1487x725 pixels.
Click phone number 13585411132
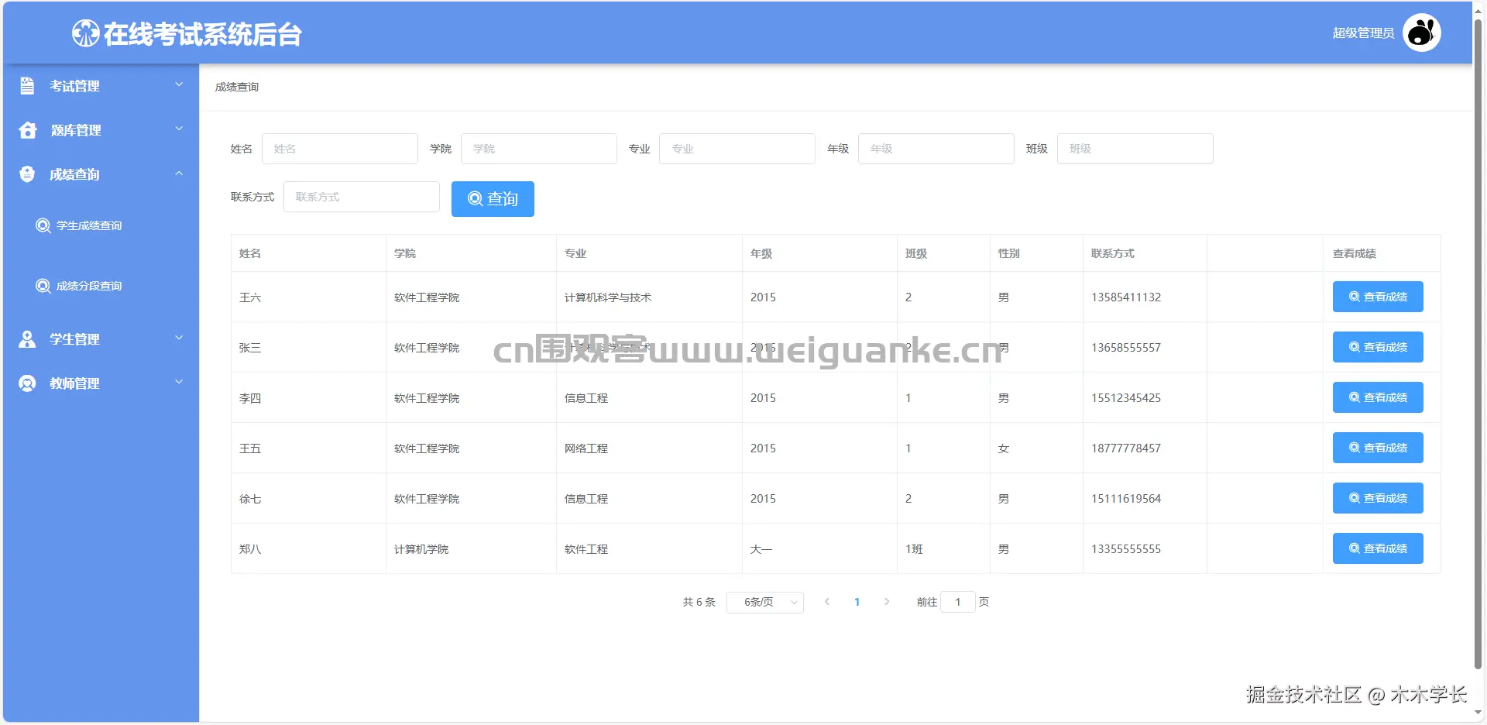pyautogui.click(x=1126, y=297)
